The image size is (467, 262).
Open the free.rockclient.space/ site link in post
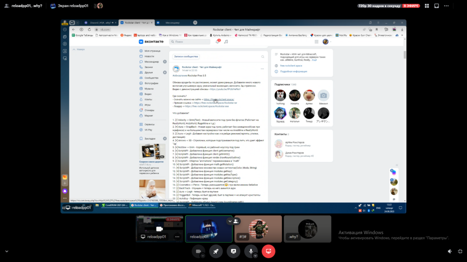(219, 99)
